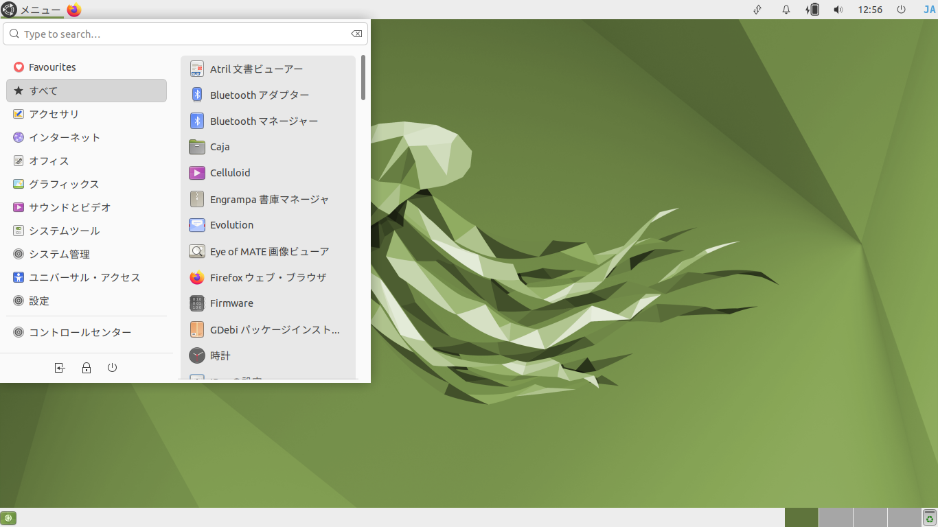Open the volume control in the top panel
Viewport: 938px width, 527px height.
(838, 10)
